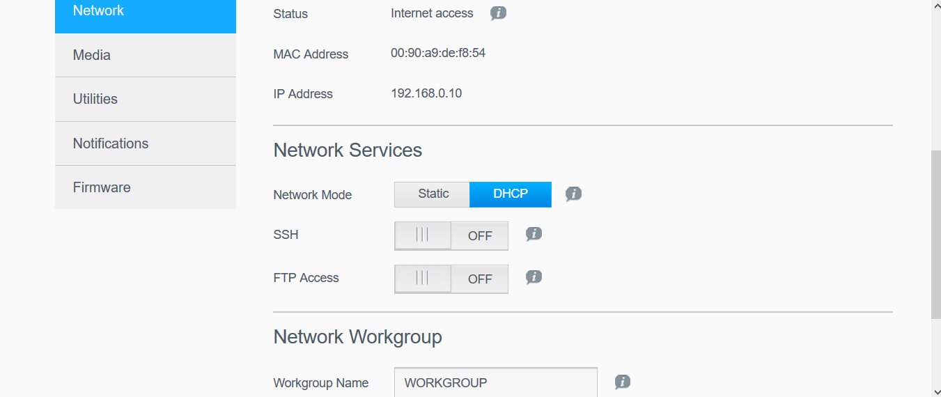941x397 pixels.
Task: Click the Internet access status text
Action: point(431,13)
